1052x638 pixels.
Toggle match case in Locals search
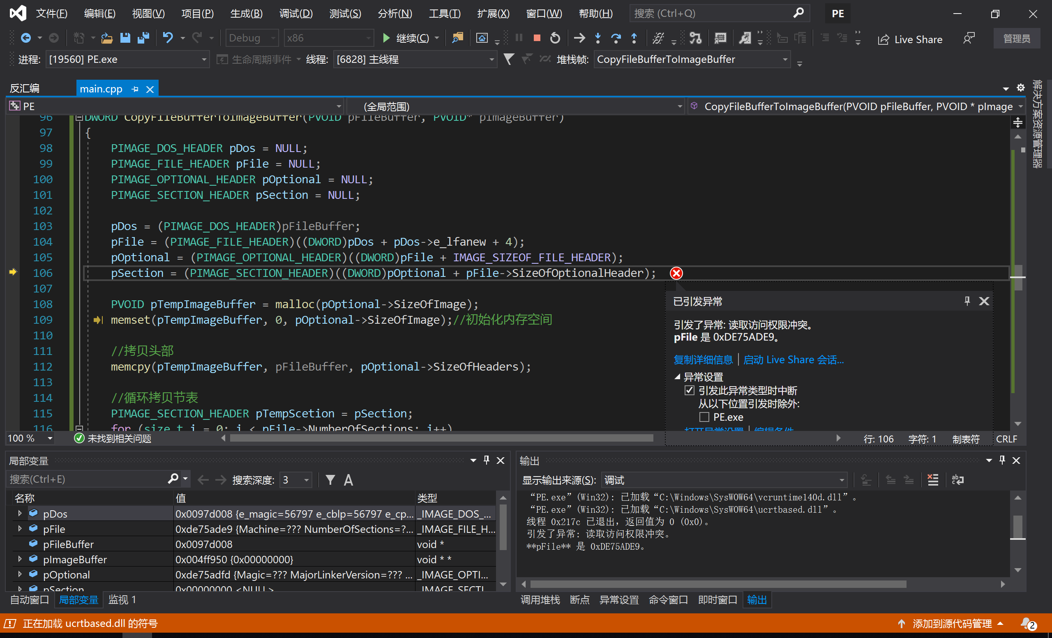point(348,480)
